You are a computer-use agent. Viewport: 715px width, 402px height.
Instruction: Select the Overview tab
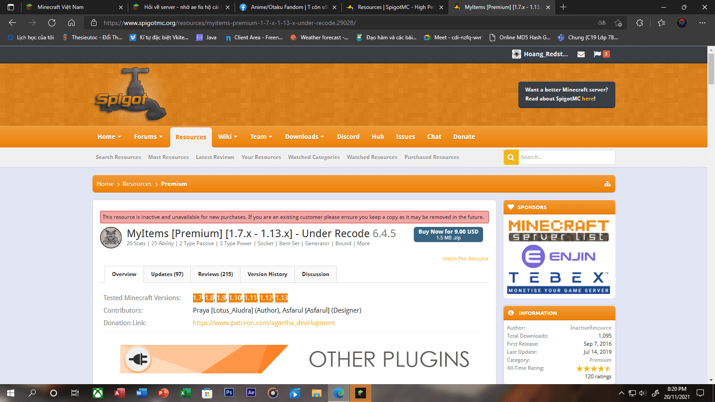124,274
